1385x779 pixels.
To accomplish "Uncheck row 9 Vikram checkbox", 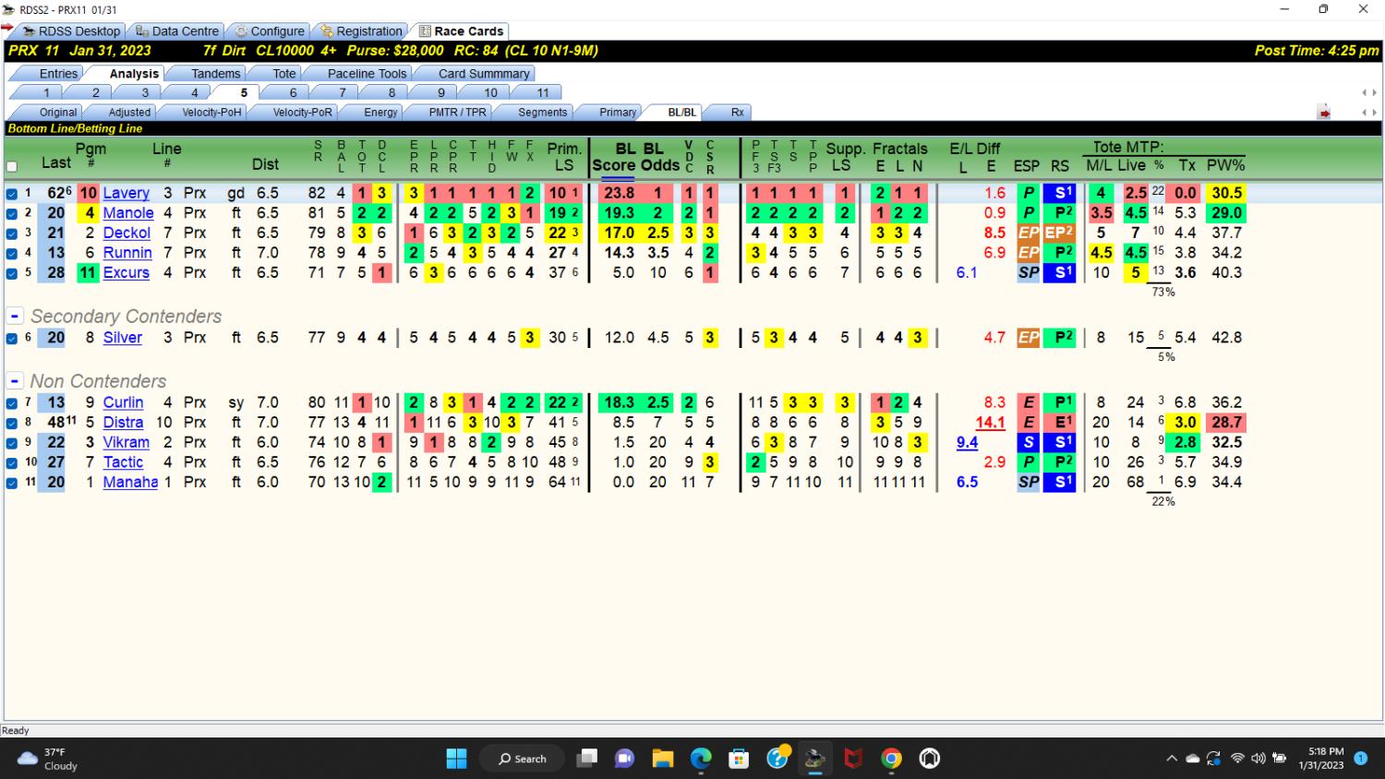I will [x=12, y=443].
